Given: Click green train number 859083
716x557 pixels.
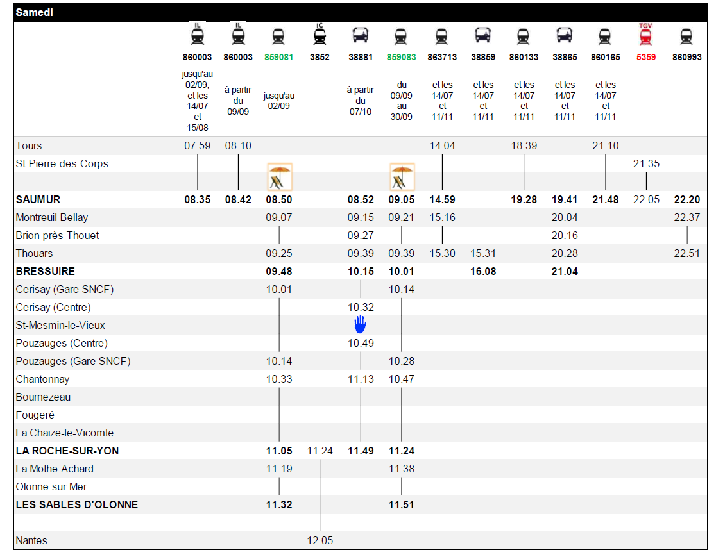Looking at the screenshot, I should pyautogui.click(x=402, y=57).
